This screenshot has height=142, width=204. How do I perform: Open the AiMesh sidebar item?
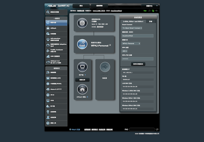click(56, 28)
